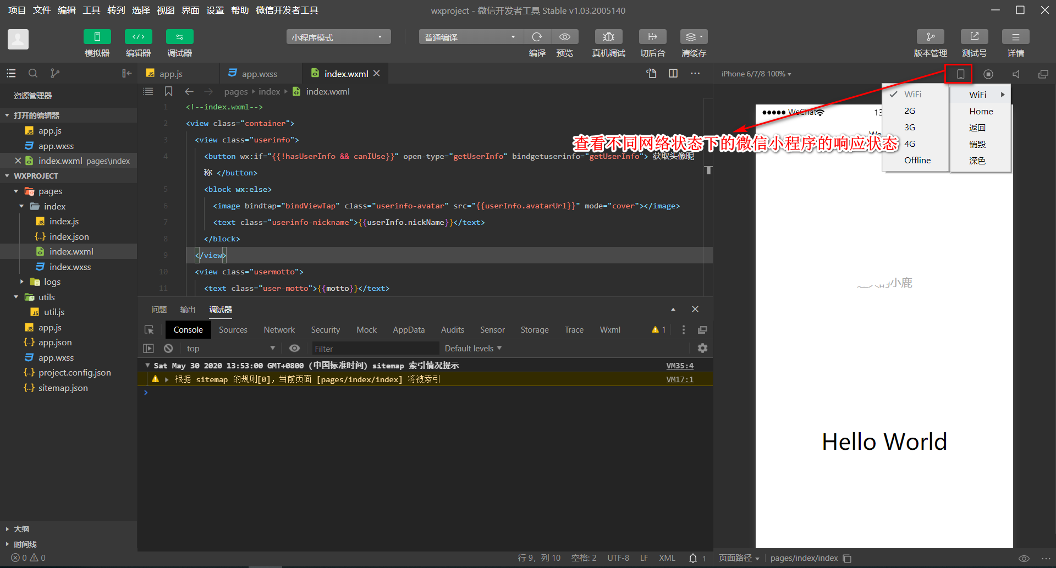Click the preview eye icon

(x=565, y=37)
